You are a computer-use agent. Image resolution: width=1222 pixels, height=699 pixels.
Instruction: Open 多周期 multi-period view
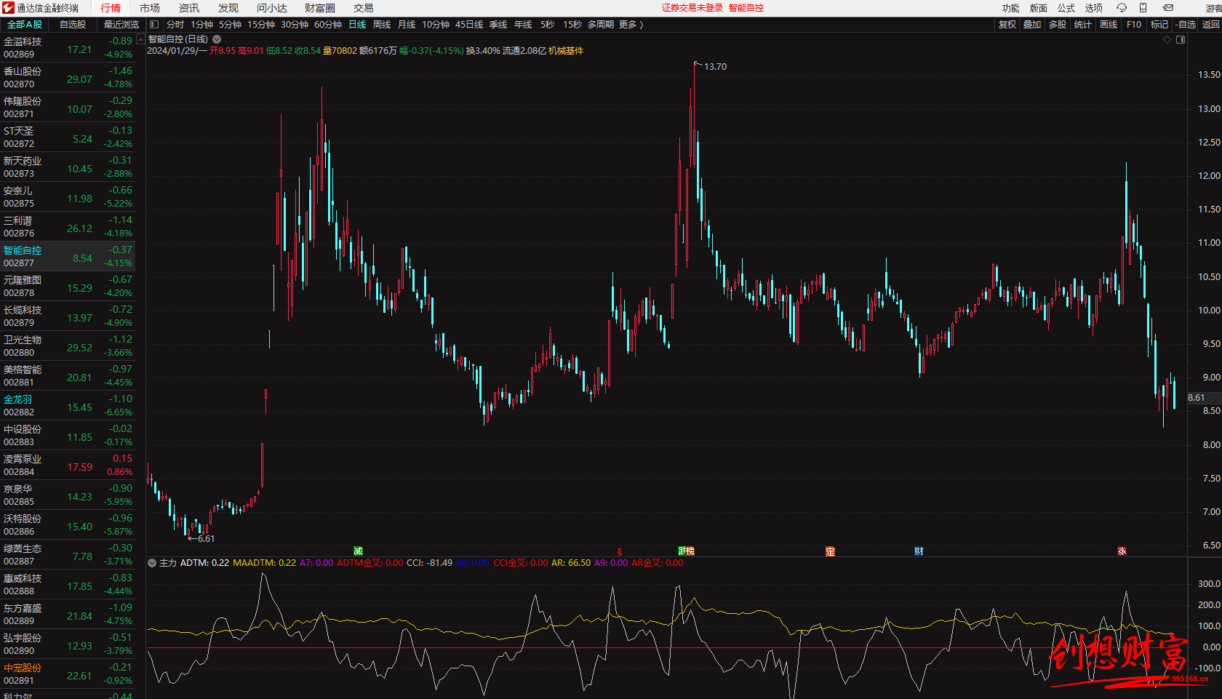[601, 25]
